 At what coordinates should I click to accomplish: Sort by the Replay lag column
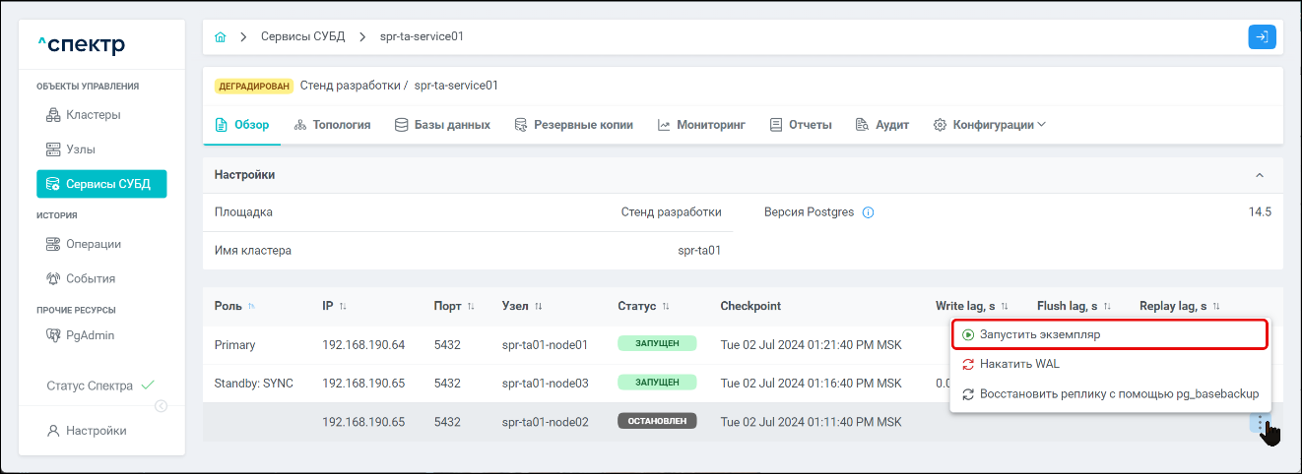(1216, 307)
